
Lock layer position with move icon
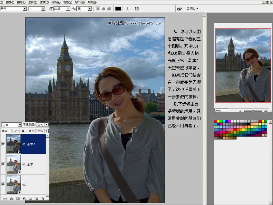click(19, 131)
